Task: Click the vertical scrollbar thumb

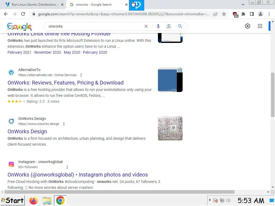Action: (x=273, y=95)
